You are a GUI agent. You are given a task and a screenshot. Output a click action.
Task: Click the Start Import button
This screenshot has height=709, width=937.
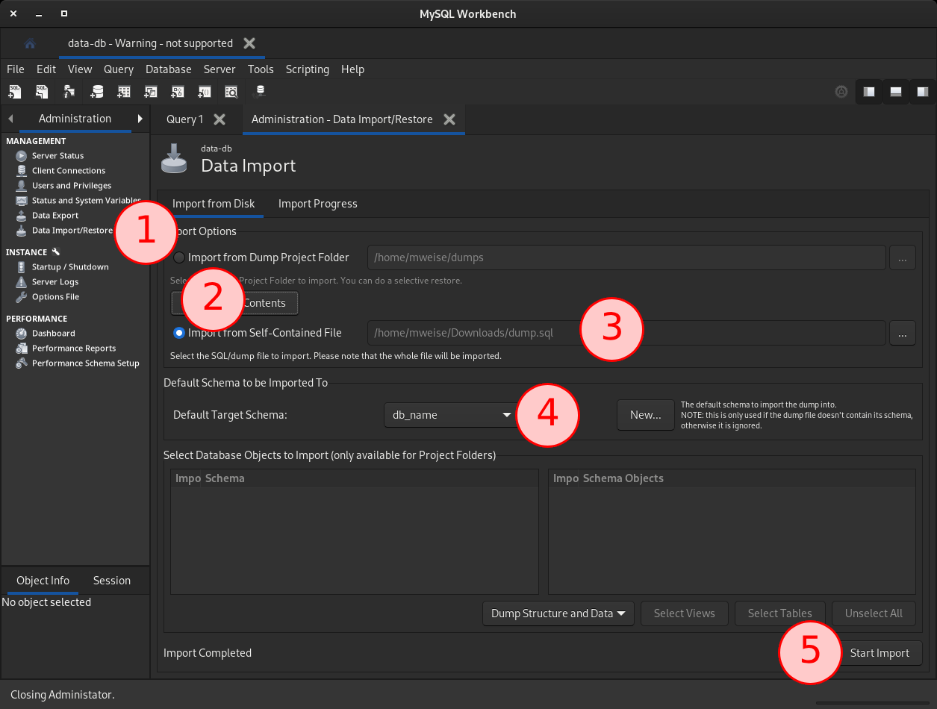pyautogui.click(x=881, y=652)
